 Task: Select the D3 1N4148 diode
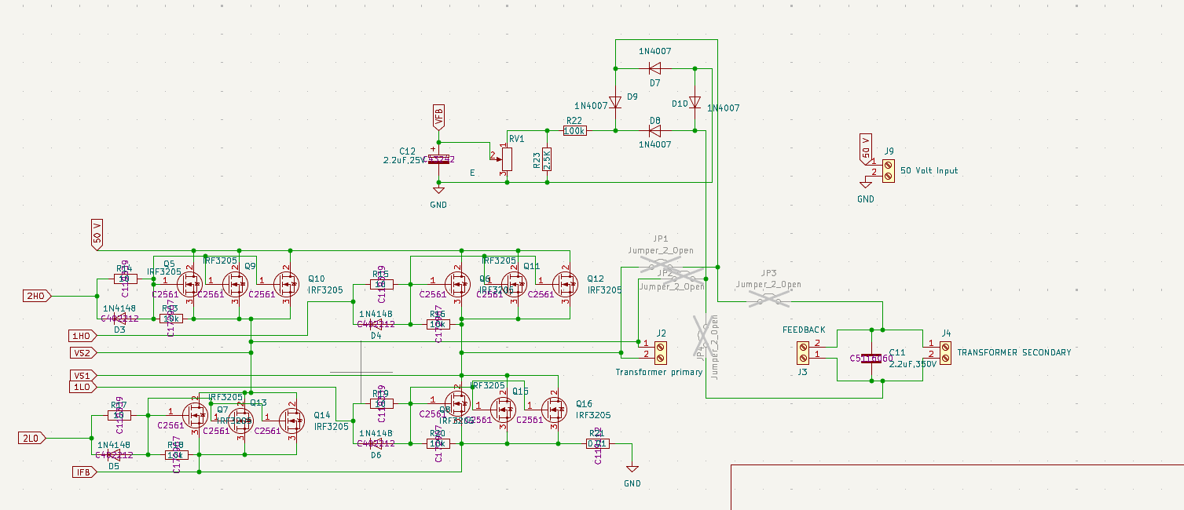[119, 319]
